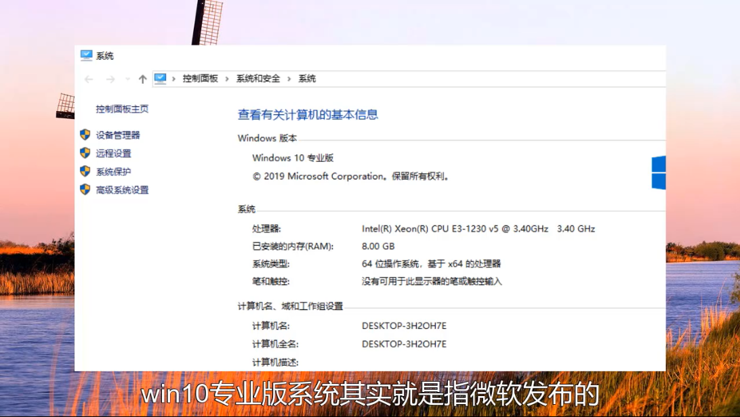Select 64 位操作系统 system type value

point(432,264)
